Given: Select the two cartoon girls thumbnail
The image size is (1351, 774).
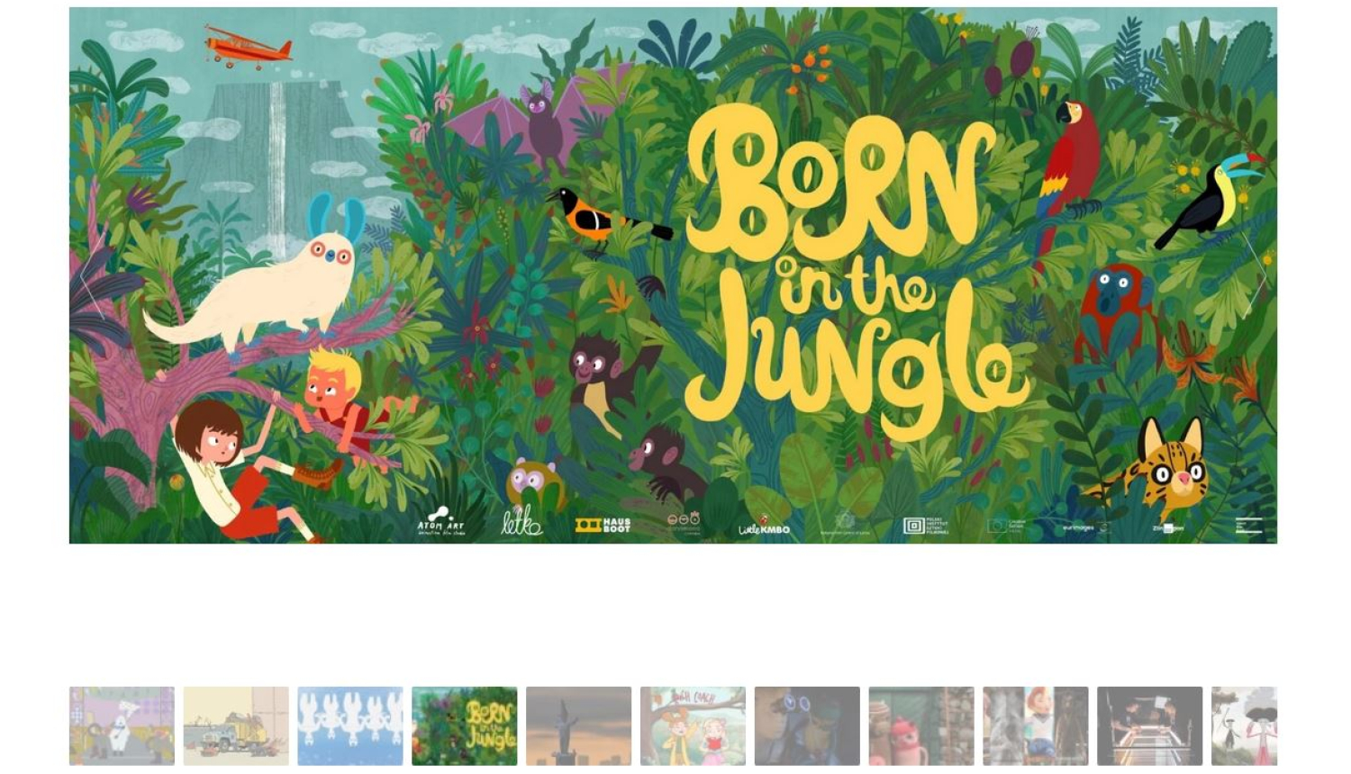Looking at the screenshot, I should coord(693,725).
